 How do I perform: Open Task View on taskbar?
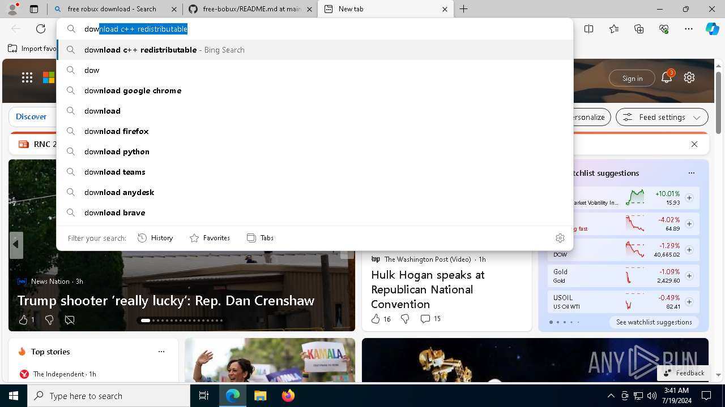click(x=204, y=396)
